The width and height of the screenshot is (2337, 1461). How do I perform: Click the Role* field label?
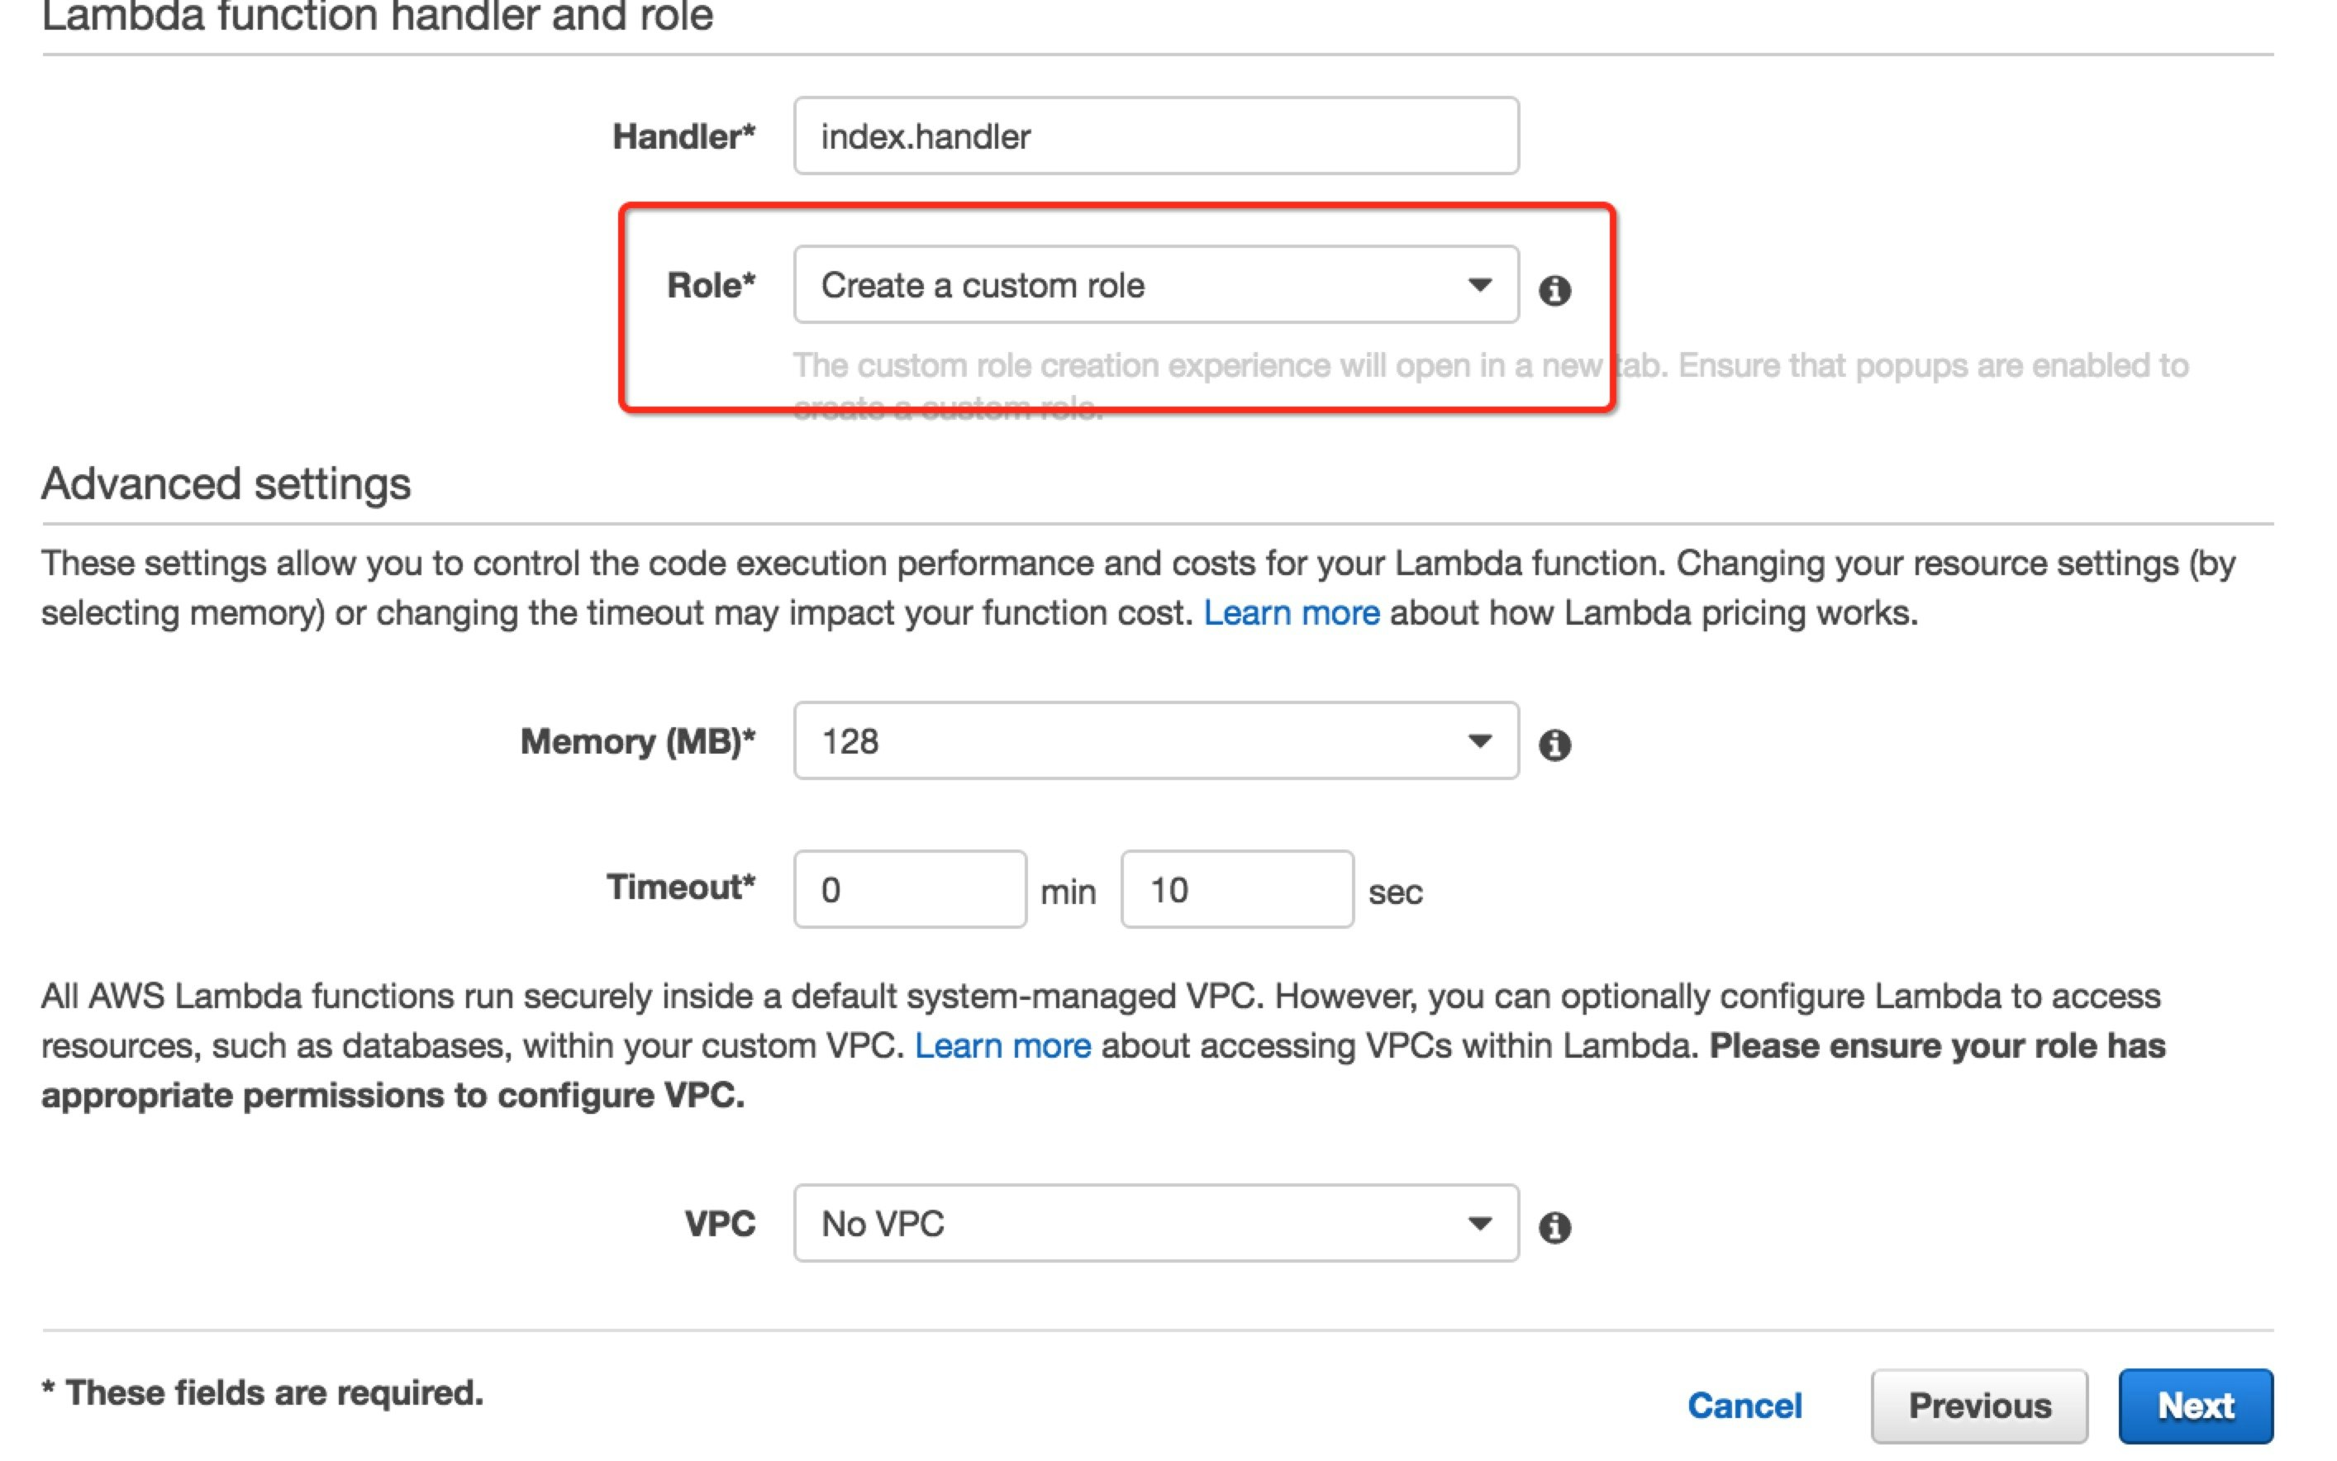pos(710,285)
